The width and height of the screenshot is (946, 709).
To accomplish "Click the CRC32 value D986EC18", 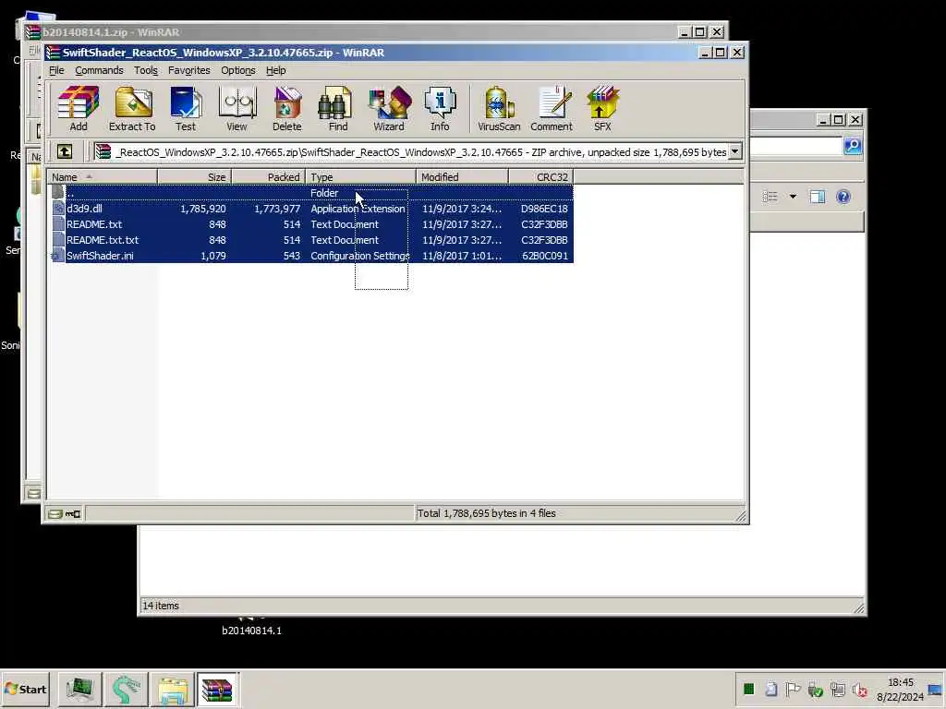I will [543, 209].
